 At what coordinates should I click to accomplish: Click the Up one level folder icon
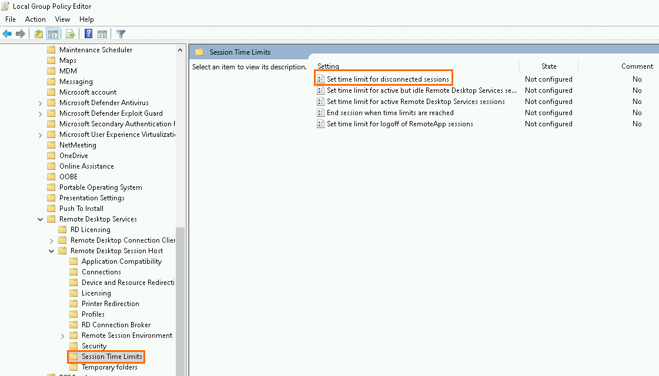pos(39,33)
